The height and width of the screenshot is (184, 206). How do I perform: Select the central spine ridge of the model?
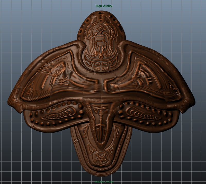click(102, 121)
